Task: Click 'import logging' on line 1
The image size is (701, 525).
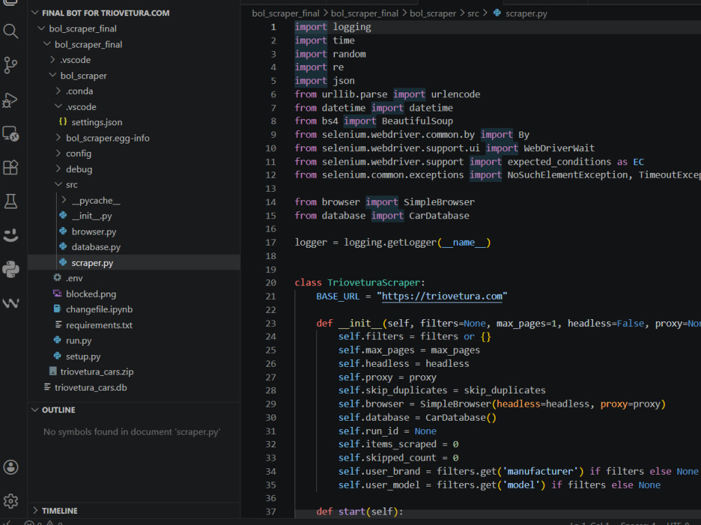Action: click(332, 27)
